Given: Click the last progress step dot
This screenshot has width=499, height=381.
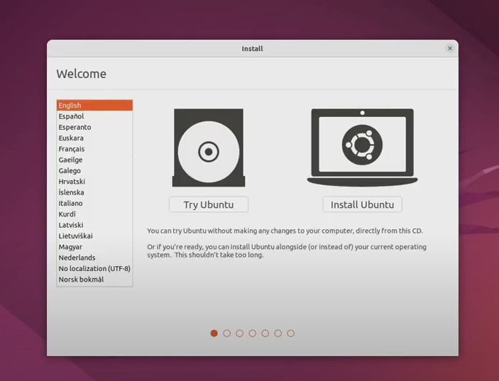Looking at the screenshot, I should pyautogui.click(x=290, y=333).
